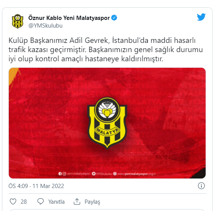This screenshot has height=211, width=219.
Task: Click the Paylaş share button
Action: coord(92,202)
